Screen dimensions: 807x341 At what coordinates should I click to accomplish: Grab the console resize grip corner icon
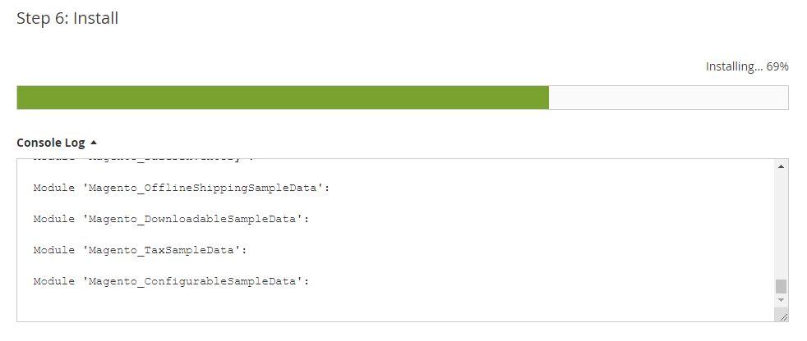tap(783, 316)
